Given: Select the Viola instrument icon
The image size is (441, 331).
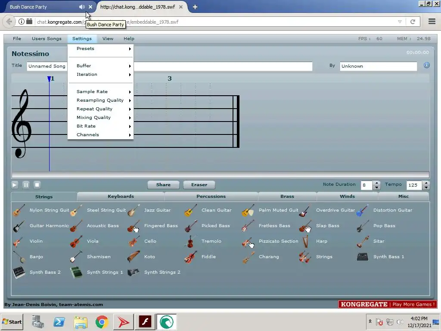Looking at the screenshot, I should (76, 241).
